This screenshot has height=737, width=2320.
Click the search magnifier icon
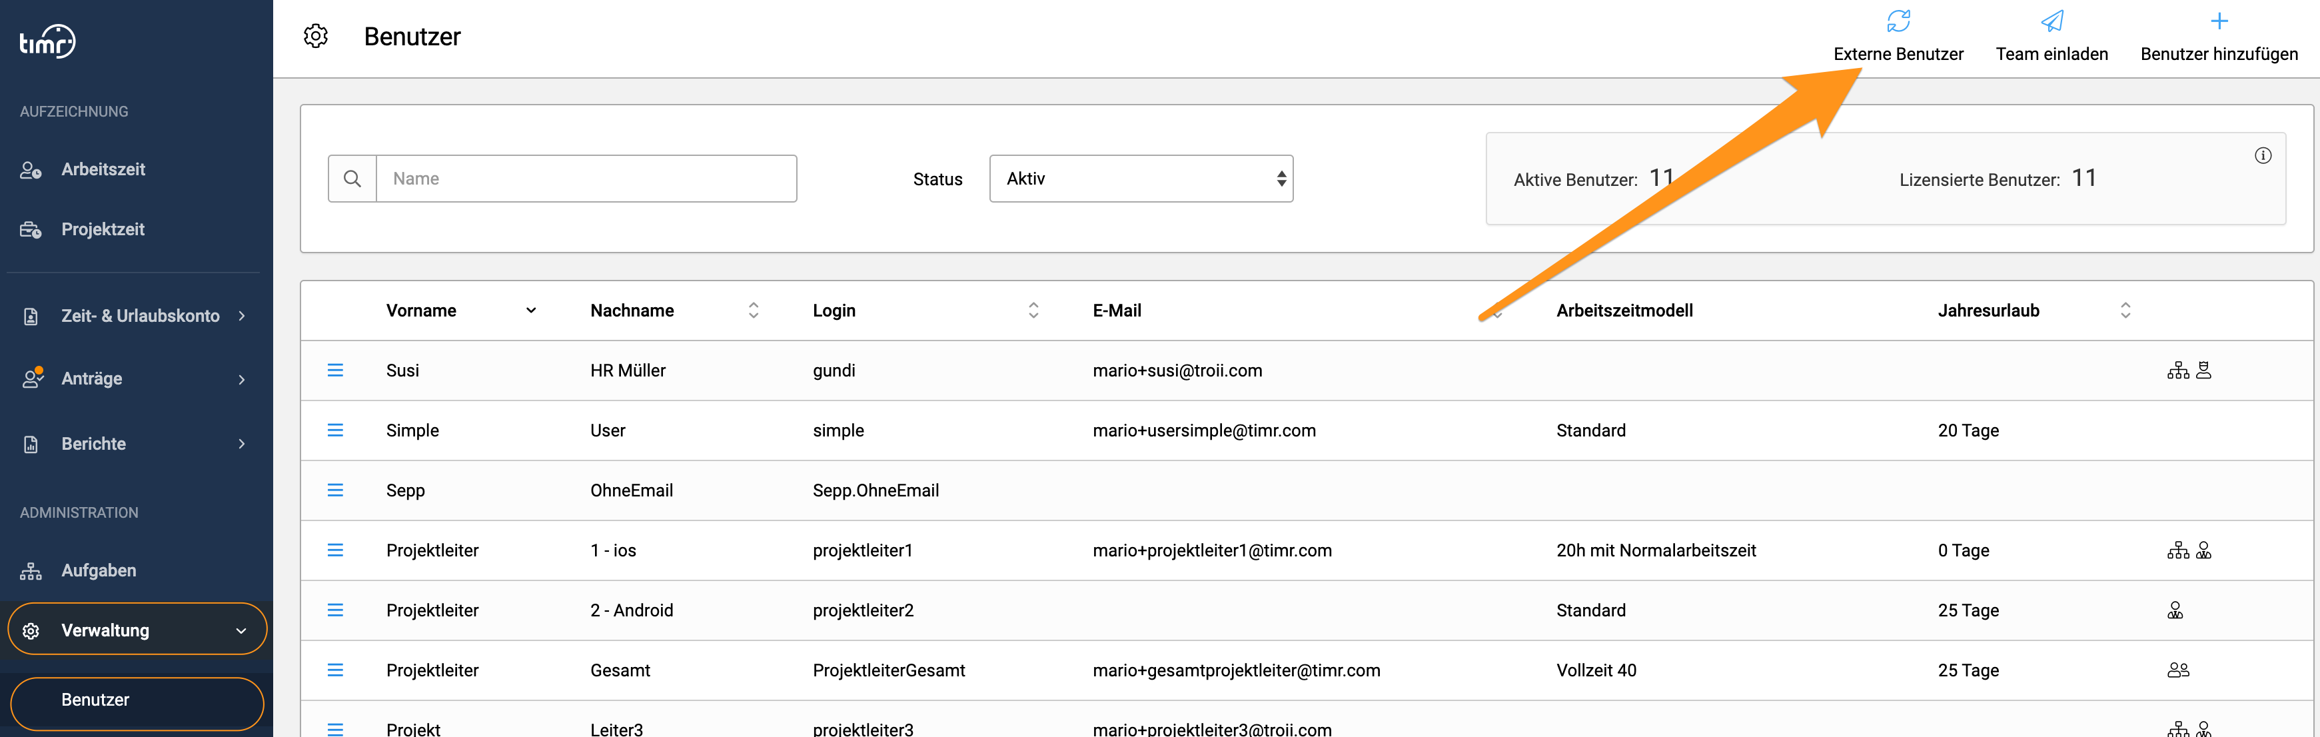pos(352,179)
